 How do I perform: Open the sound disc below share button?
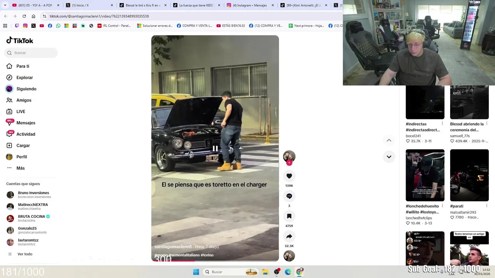[x=289, y=256]
